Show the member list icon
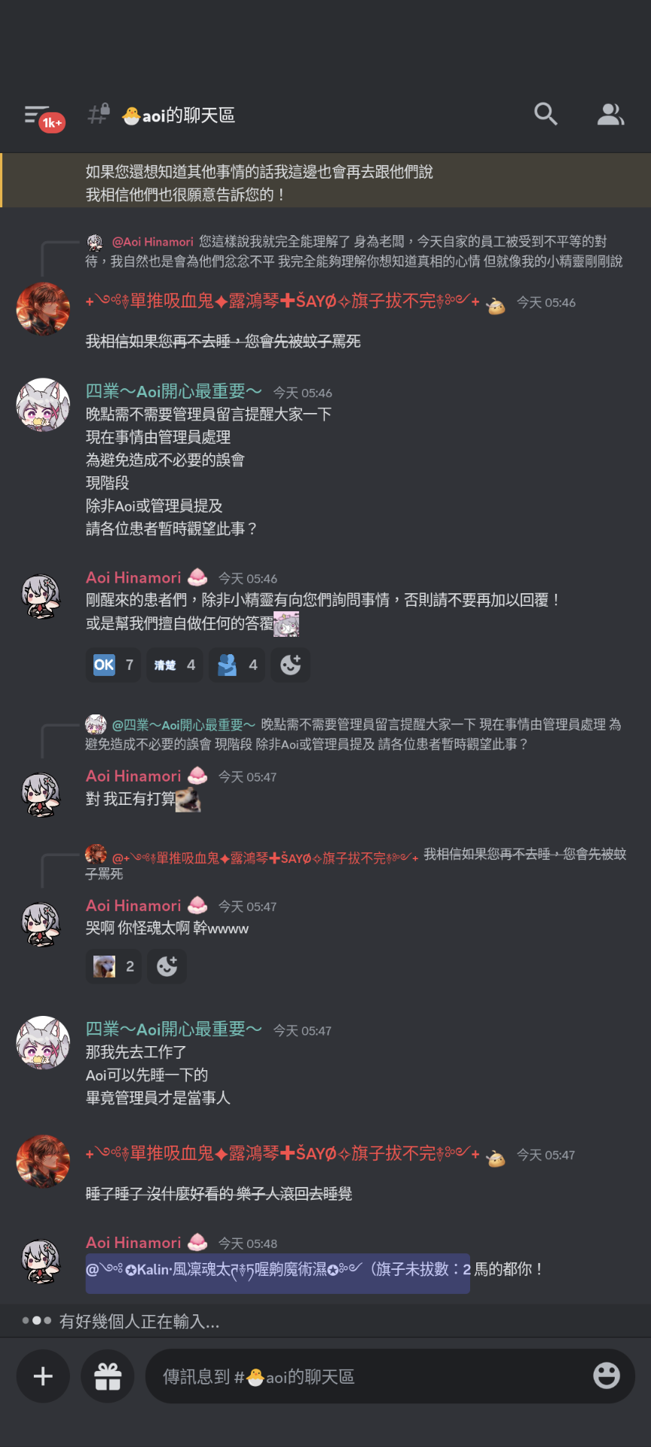 (610, 115)
